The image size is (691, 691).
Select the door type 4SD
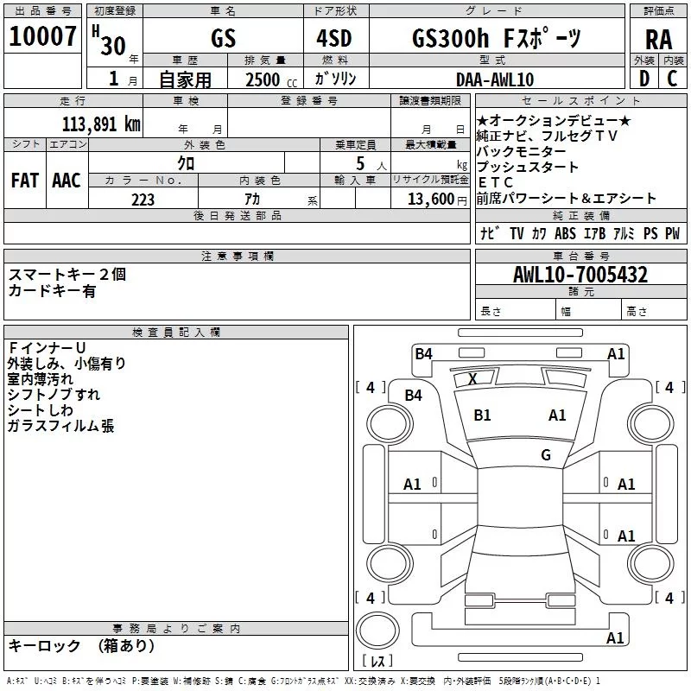(334, 38)
